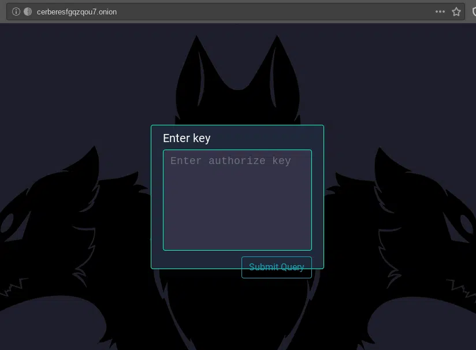Screen dimensions: 476x350
Task: Open the Tor circuit display icon
Action: coord(27,12)
